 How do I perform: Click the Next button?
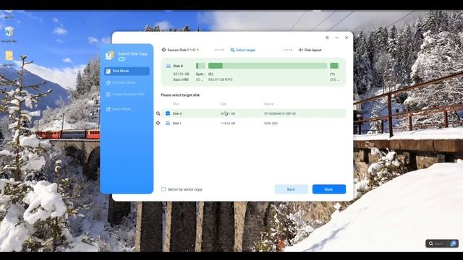(329, 189)
